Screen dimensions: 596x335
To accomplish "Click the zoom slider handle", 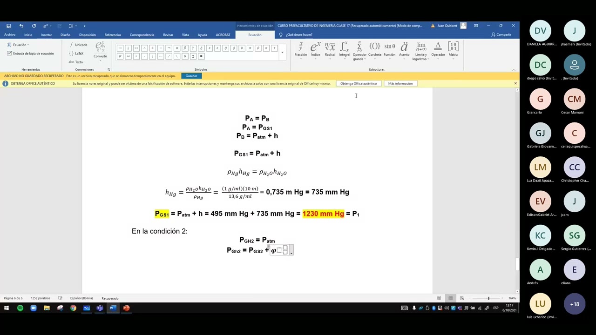I will pos(488,298).
